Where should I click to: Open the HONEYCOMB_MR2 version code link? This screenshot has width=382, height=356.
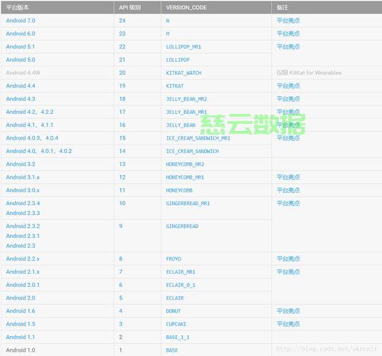pyautogui.click(x=185, y=164)
